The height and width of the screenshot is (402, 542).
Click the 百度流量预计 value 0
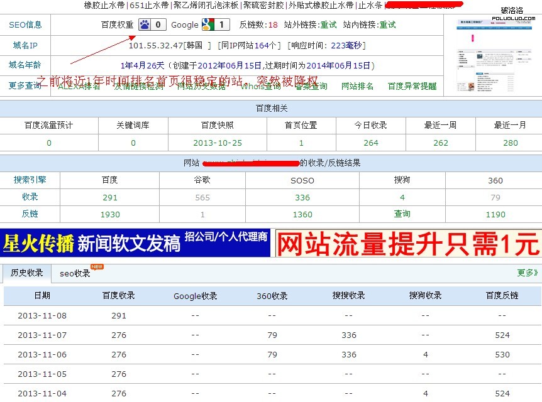click(x=49, y=143)
